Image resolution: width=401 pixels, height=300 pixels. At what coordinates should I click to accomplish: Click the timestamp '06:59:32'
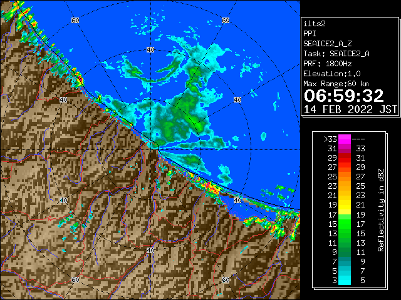344,96
